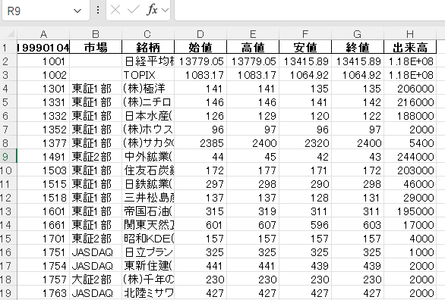Select row 19 header
Viewport: 445px width, 300px height.
(x=8, y=293)
